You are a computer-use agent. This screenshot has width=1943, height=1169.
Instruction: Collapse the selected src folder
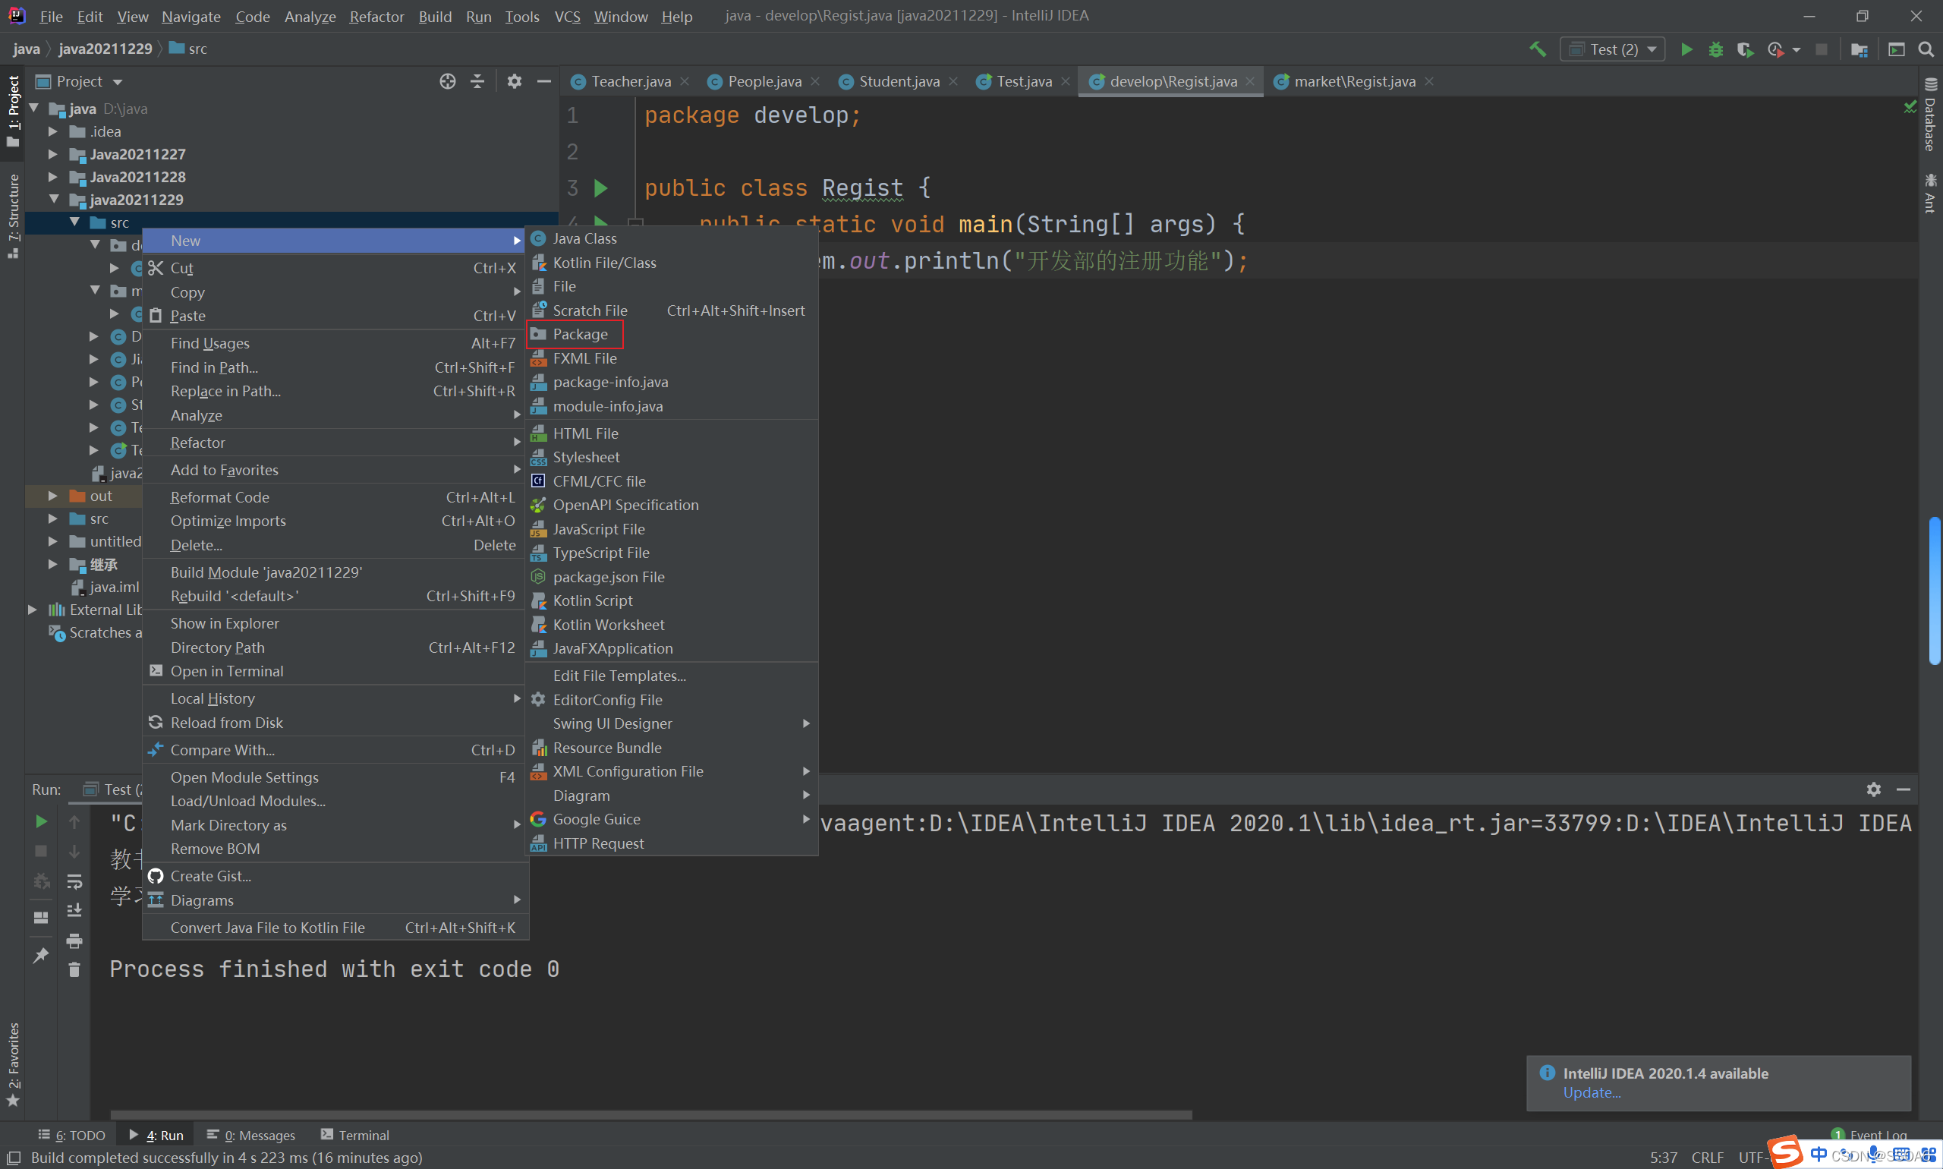click(x=74, y=223)
